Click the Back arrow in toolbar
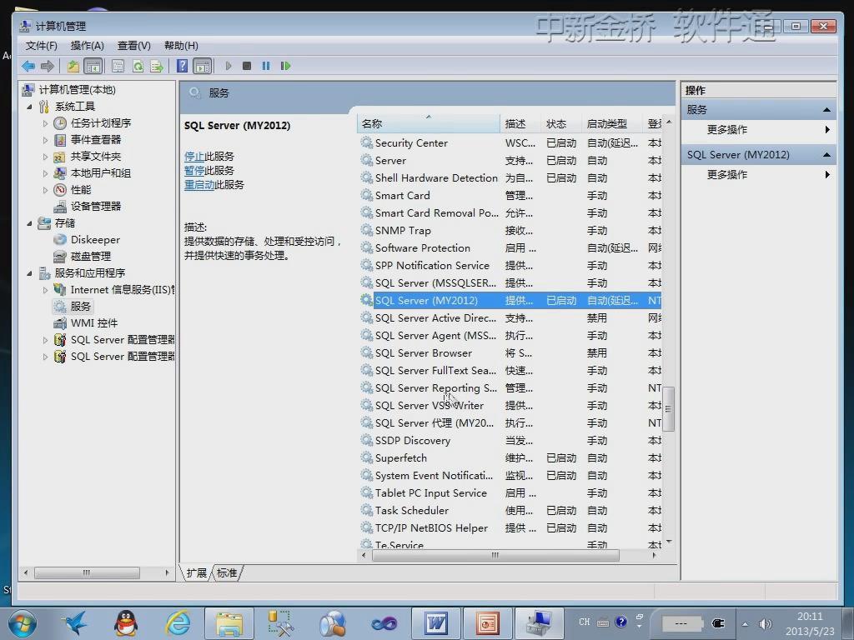854x640 pixels. tap(28, 66)
